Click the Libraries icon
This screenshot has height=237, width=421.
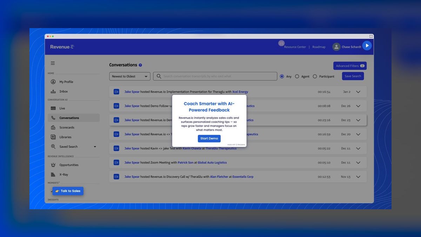tap(53, 137)
